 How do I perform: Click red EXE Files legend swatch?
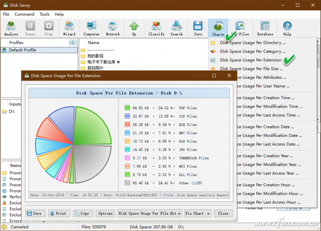[127, 124]
